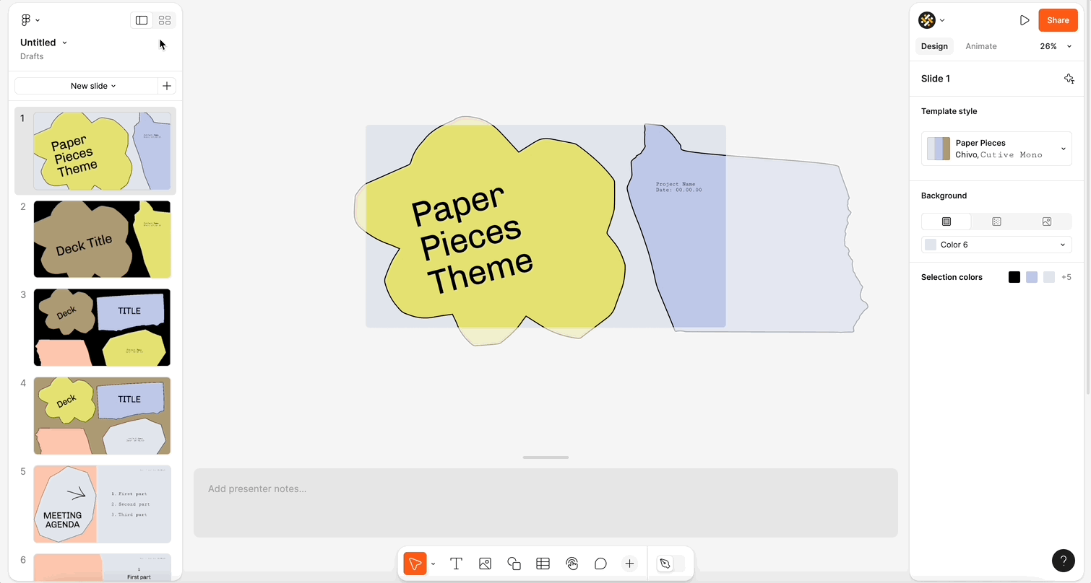1091x583 pixels.
Task: Click lavender selection color swatch
Action: pyautogui.click(x=1032, y=277)
